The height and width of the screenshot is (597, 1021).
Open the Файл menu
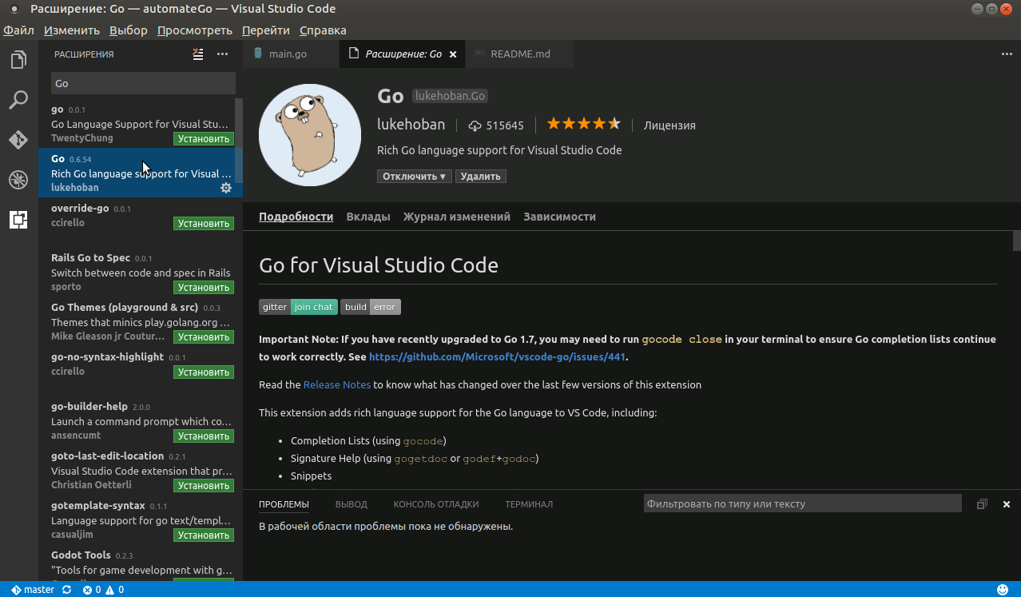[18, 30]
